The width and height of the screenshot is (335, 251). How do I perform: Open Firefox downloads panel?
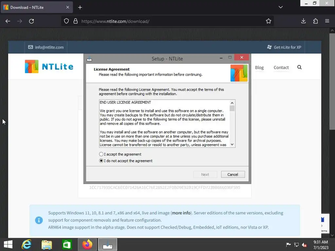(x=303, y=21)
